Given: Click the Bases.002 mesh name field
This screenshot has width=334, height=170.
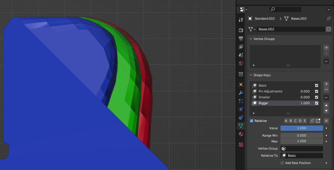Looking at the screenshot, I should [x=291, y=29].
